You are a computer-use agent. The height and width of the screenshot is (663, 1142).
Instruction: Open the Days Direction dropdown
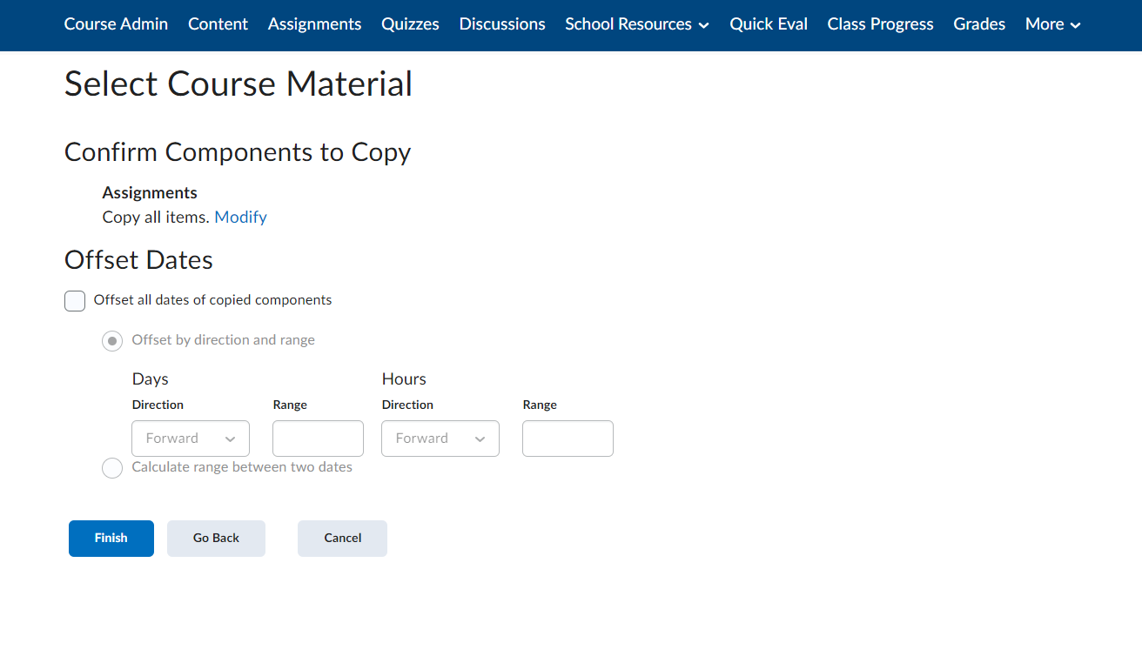190,438
